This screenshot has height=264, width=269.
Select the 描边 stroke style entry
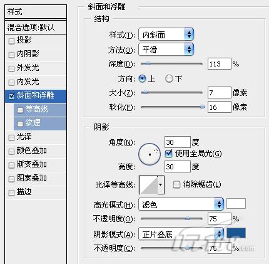click(x=36, y=193)
